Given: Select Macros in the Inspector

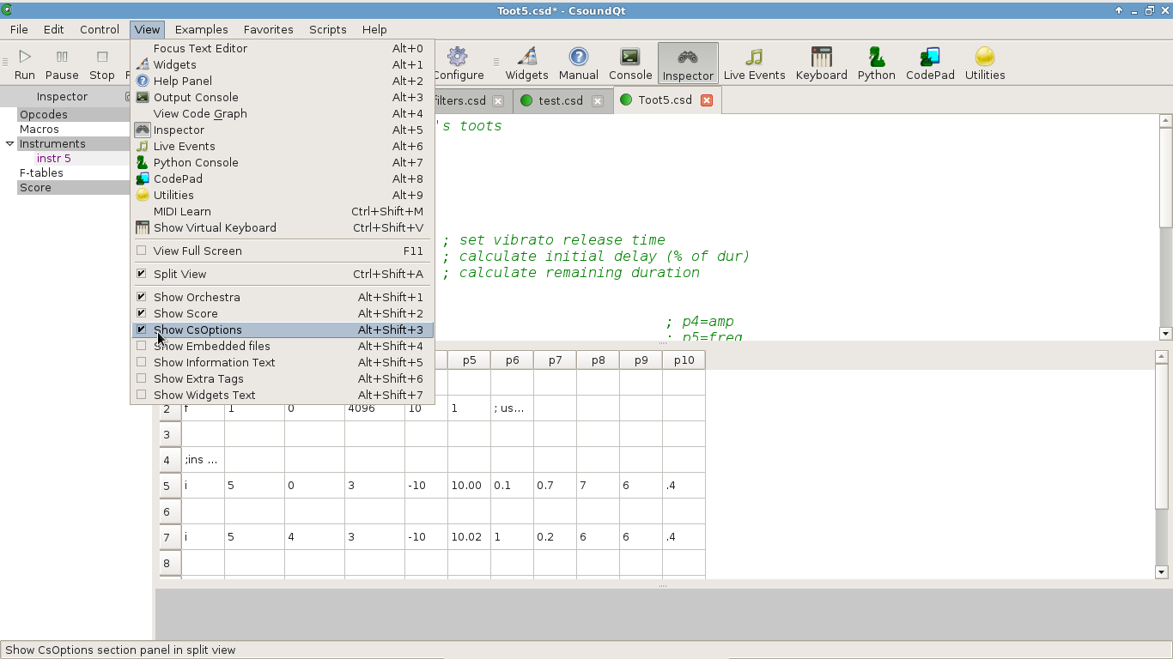Looking at the screenshot, I should (40, 129).
